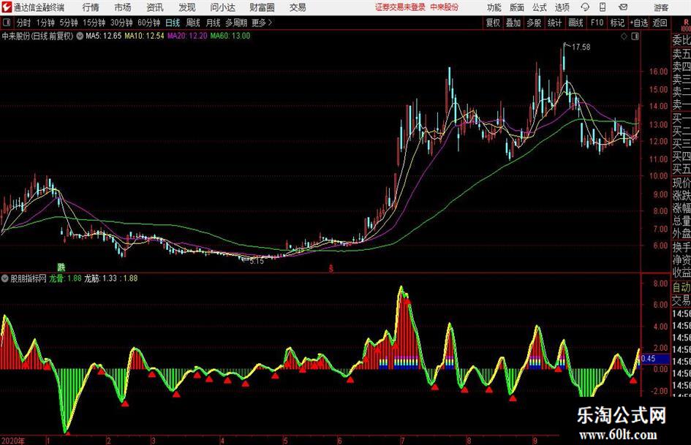Expand the 更多 periods list
The height and width of the screenshot is (445, 691).
262,23
